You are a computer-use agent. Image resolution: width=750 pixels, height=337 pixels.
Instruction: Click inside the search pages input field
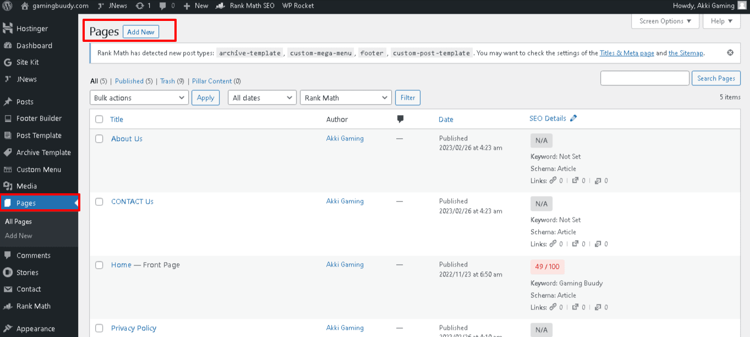point(644,78)
